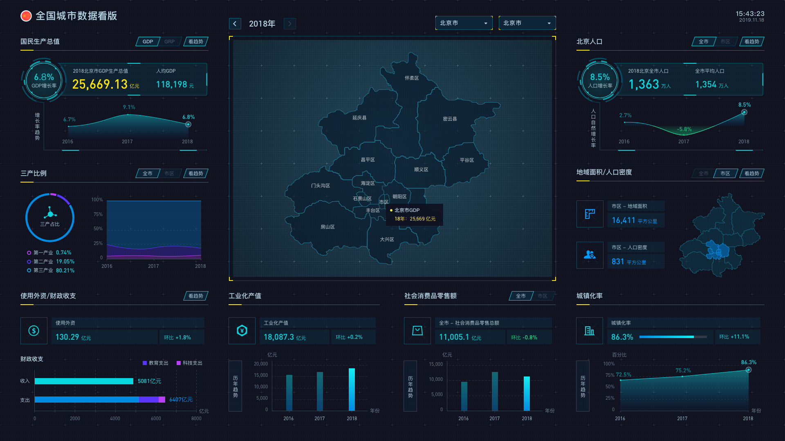Screen dimensions: 785x441
Task: Click the building urbanization rate icon
Action: 589,331
